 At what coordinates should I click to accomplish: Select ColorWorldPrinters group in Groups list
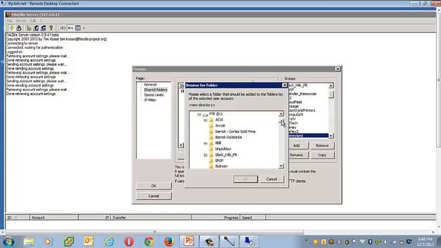click(x=302, y=110)
